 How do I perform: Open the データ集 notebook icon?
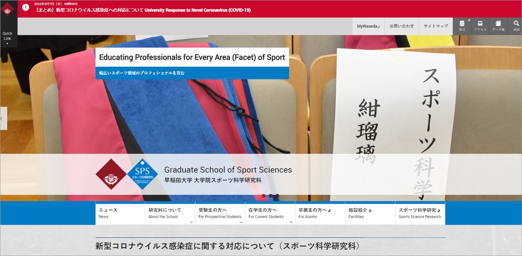pyautogui.click(x=498, y=26)
